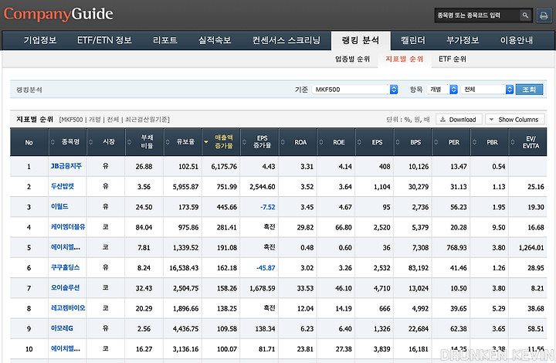Focus the stock name search field
The image size is (556, 363).
point(477,15)
